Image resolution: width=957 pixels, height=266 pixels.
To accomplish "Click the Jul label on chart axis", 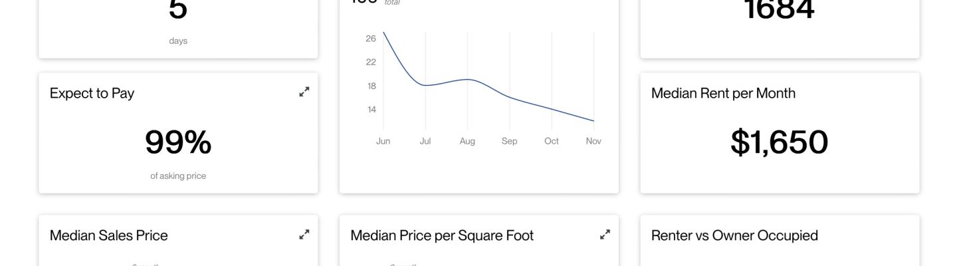I will [425, 141].
